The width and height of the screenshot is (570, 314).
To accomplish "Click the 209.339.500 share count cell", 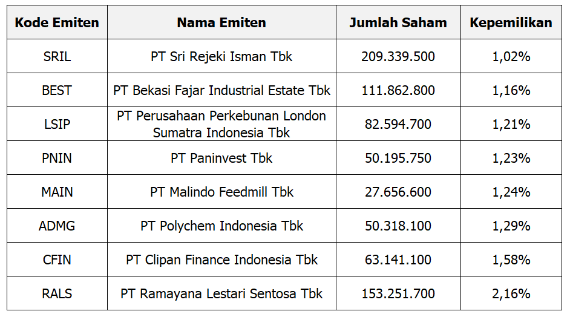I will click(398, 57).
